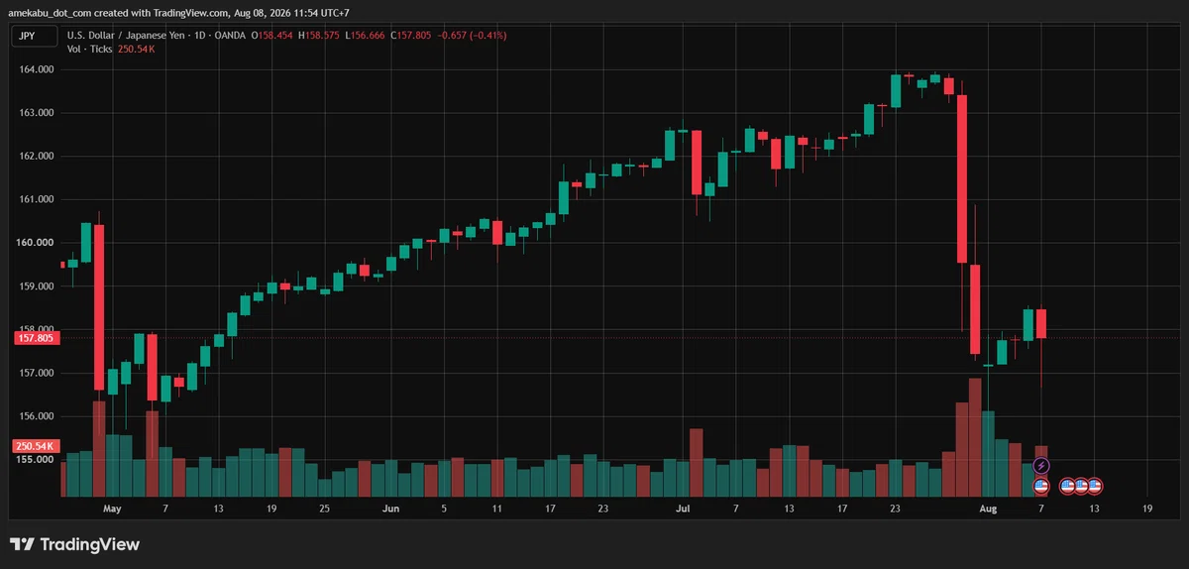Viewport: 1189px width, 569px height.
Task: Click the 161.000 price axis label
Action: pyautogui.click(x=38, y=199)
